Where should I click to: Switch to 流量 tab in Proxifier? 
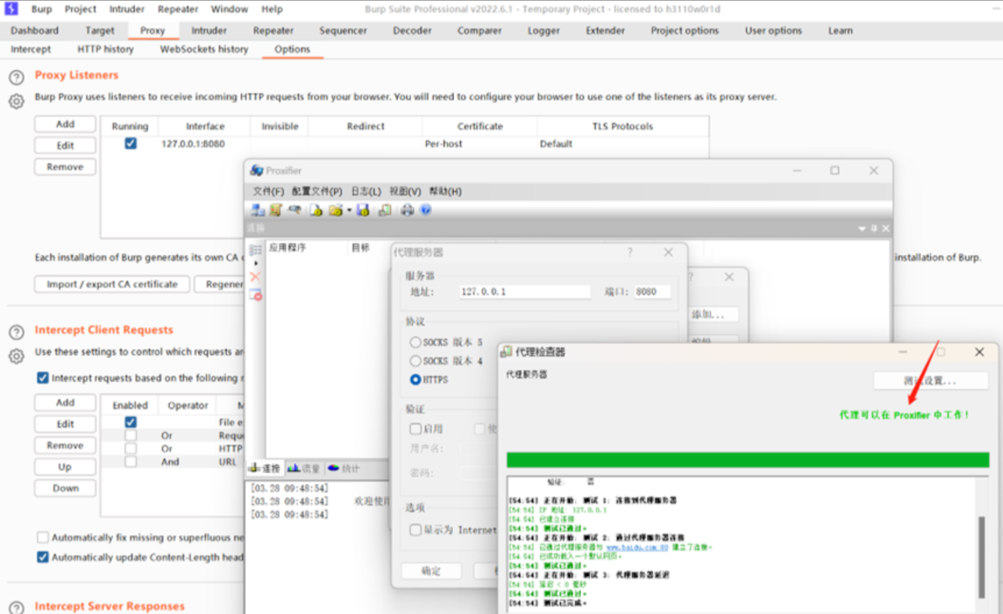[x=303, y=468]
